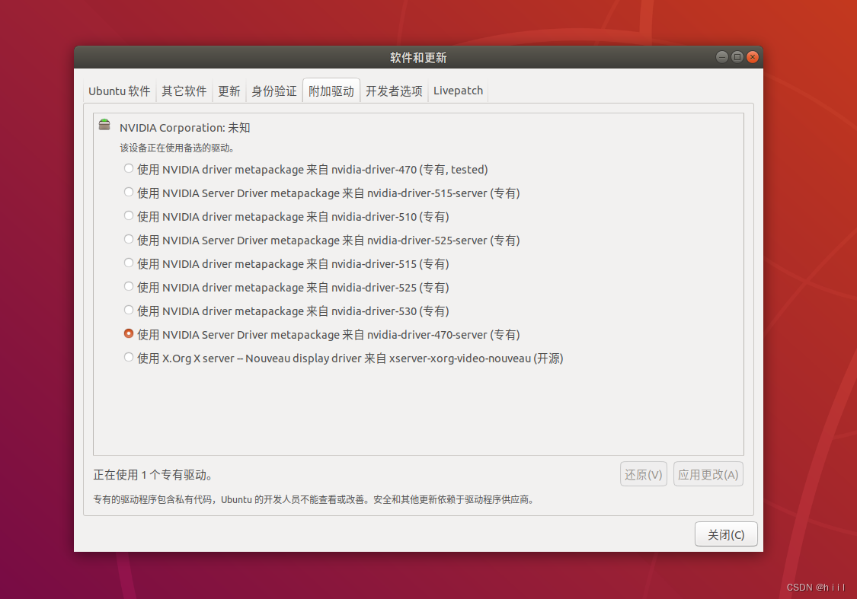Click the 软件和更新 window title text

click(418, 58)
